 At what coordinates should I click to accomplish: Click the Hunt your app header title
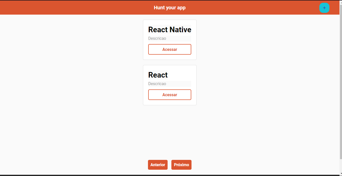pos(170,8)
